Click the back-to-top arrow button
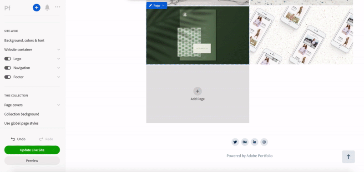 348,157
